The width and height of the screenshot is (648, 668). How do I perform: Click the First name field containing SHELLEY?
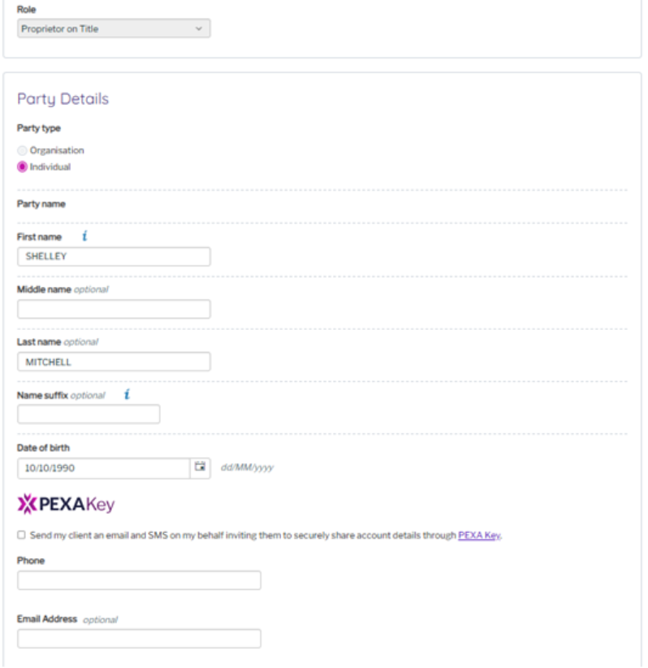click(114, 257)
